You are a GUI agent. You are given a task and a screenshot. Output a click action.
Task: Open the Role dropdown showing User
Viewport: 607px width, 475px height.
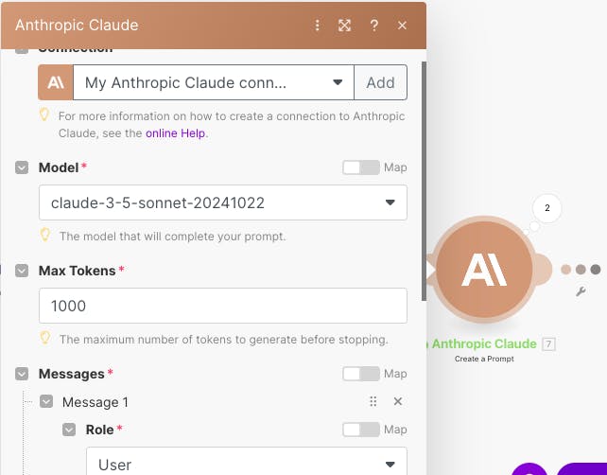pyautogui.click(x=247, y=461)
